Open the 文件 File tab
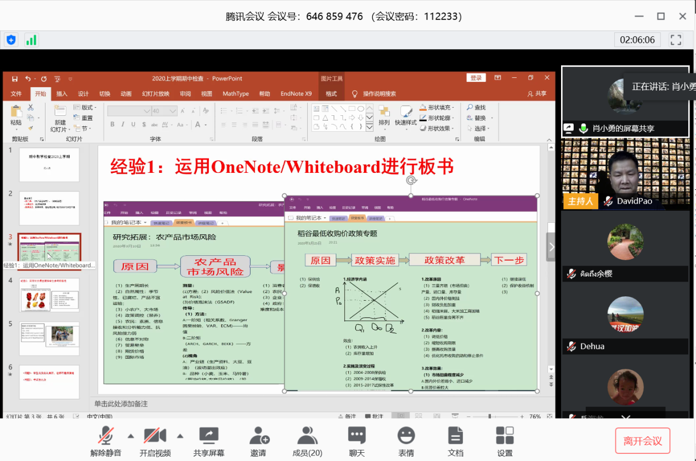This screenshot has height=461, width=696. pos(16,94)
